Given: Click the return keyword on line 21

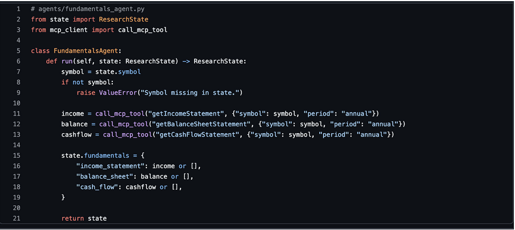Looking at the screenshot, I should point(73,218).
